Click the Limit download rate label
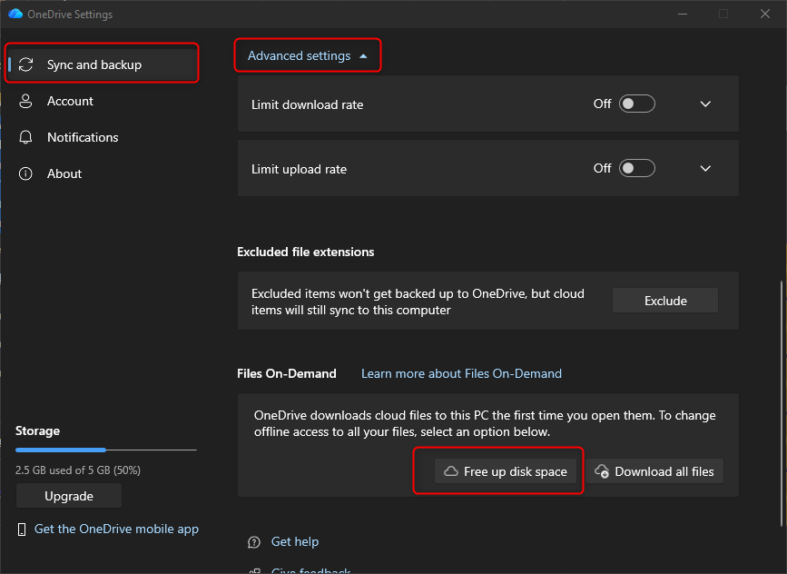The width and height of the screenshot is (787, 574). [307, 104]
